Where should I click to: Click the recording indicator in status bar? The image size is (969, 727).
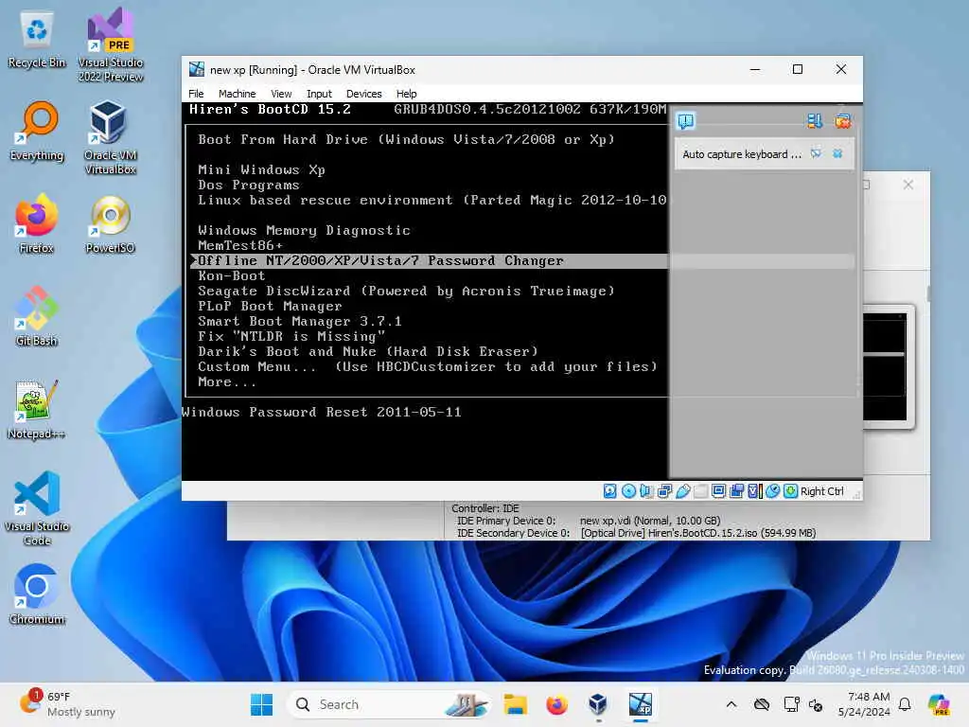click(x=736, y=491)
